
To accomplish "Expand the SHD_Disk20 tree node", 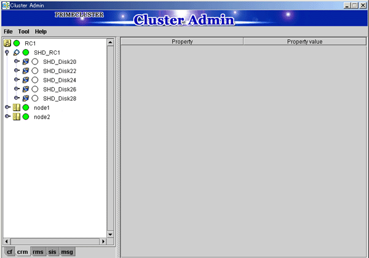I will click(x=17, y=61).
